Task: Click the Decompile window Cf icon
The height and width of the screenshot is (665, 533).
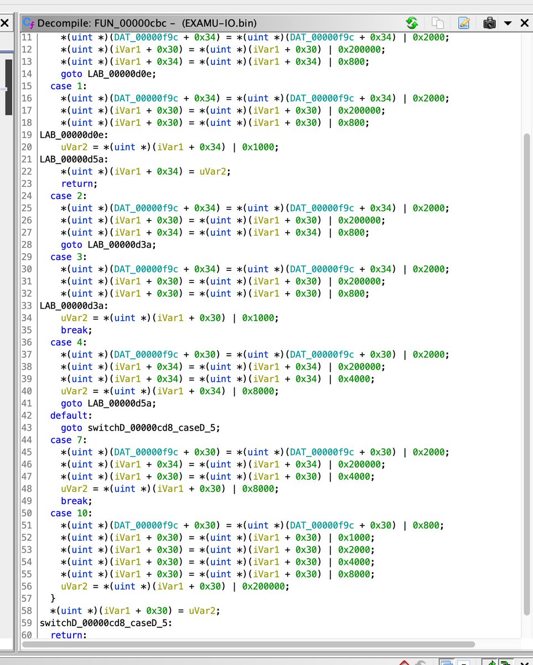Action: point(29,23)
